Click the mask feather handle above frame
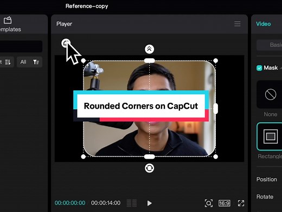The image size is (282, 212). click(x=149, y=49)
